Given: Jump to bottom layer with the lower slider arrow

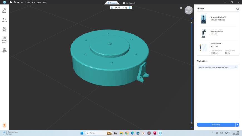Looking at the screenshot, I should click(192, 127).
